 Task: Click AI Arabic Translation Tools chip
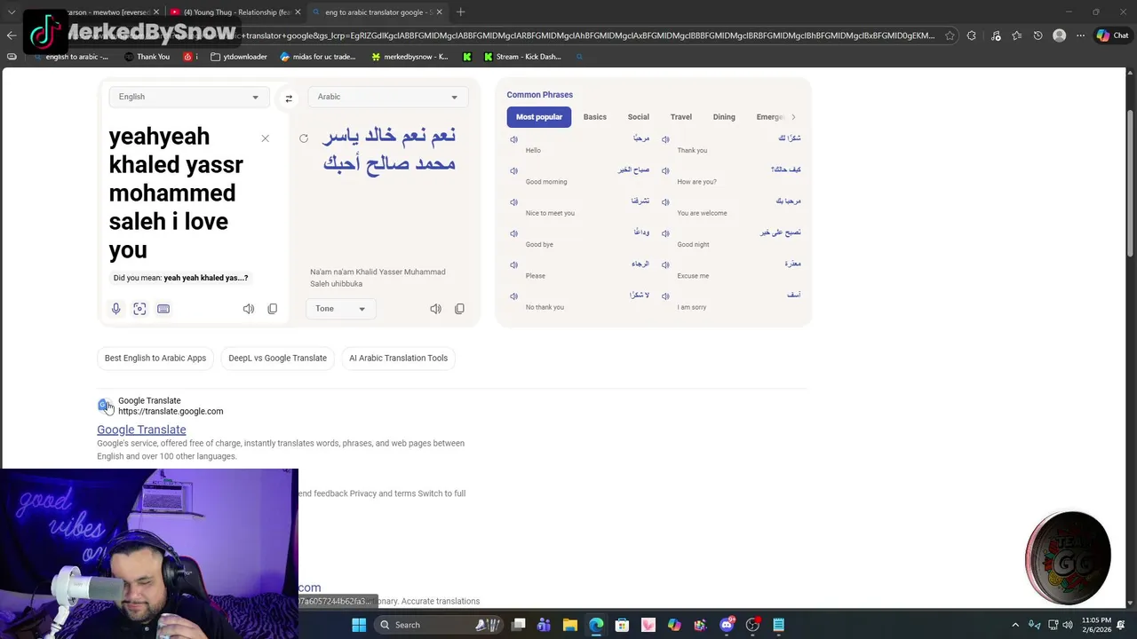[398, 358]
